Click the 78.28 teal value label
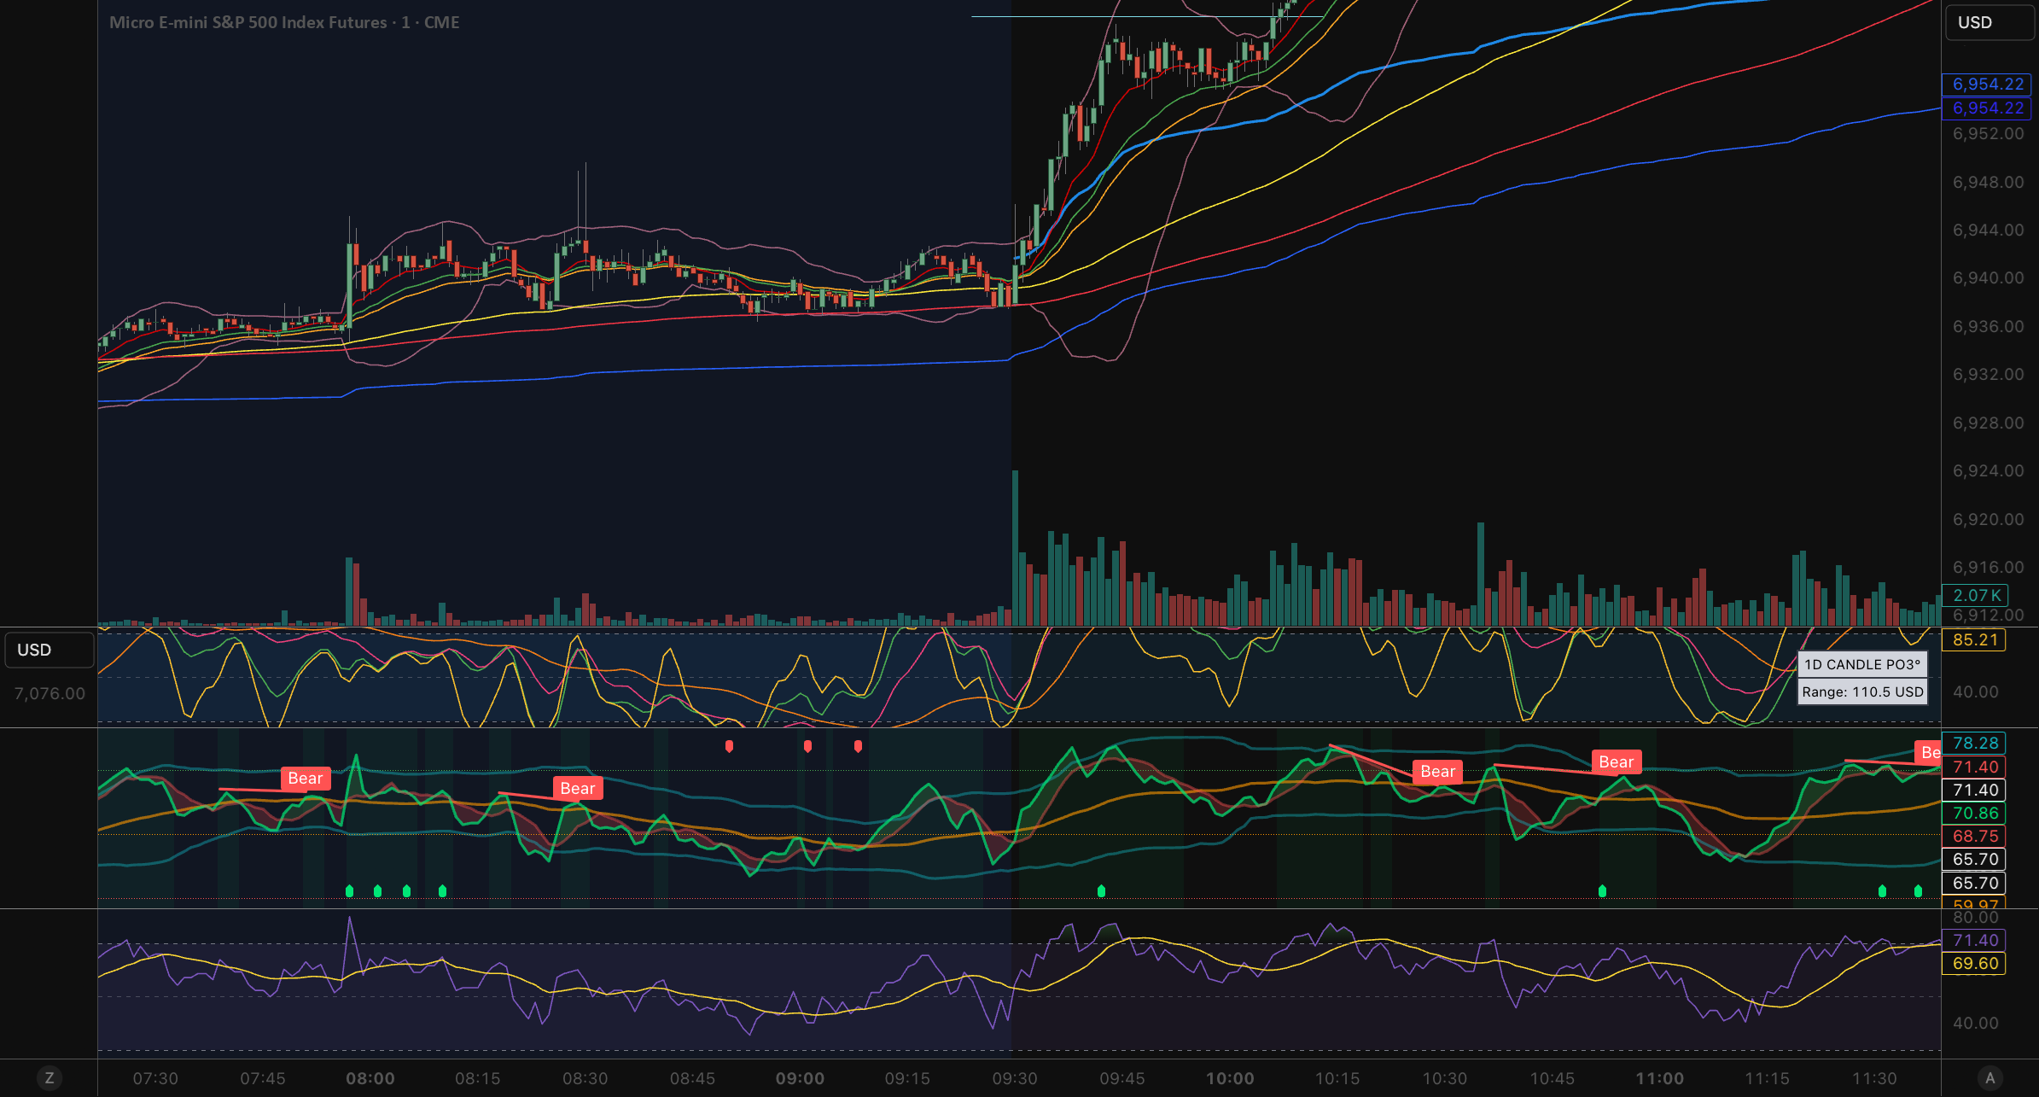2039x1097 pixels. pyautogui.click(x=1973, y=744)
